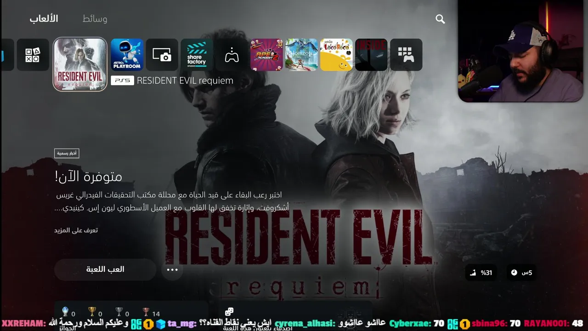This screenshot has width=588, height=331.
Task: Click the متوفرة الآن! headline
Action: [x=88, y=176]
